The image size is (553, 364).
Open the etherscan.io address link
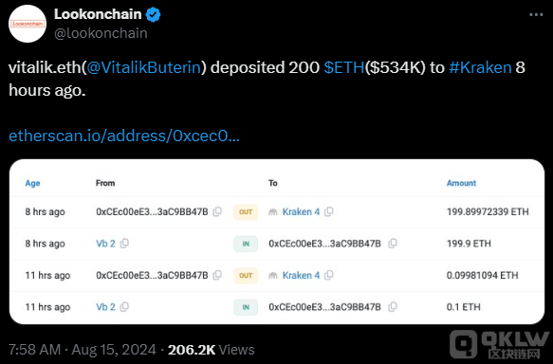[x=124, y=136]
